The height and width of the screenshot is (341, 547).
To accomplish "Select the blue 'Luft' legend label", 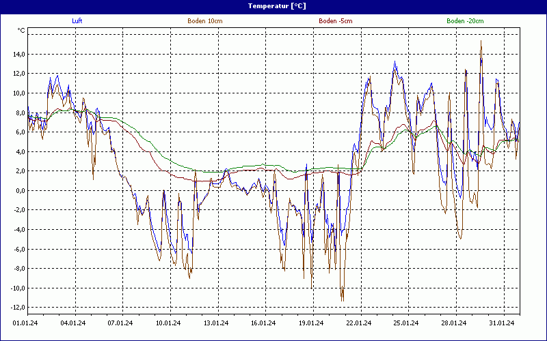I will [x=77, y=21].
